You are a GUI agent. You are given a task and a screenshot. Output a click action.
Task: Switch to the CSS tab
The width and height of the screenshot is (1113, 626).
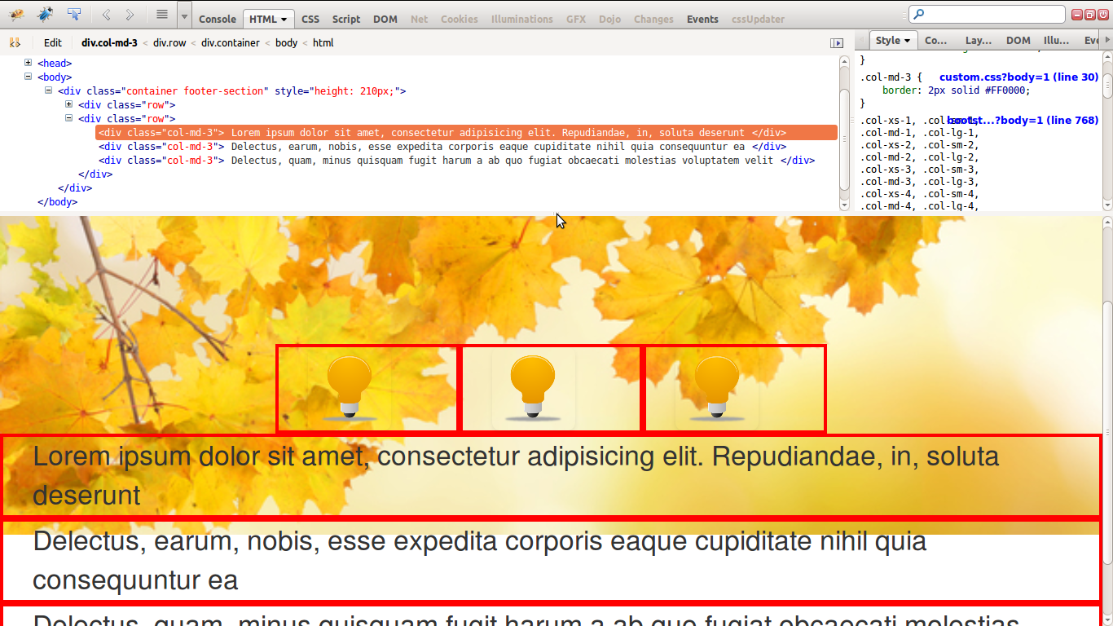point(310,19)
